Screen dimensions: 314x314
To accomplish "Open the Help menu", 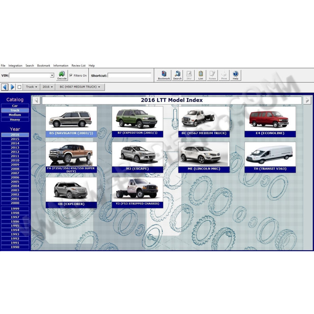I will pyautogui.click(x=92, y=65).
